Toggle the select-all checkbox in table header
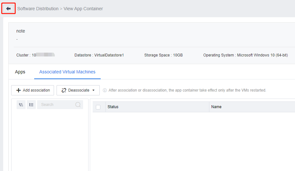This screenshot has width=295, height=171. click(98, 107)
